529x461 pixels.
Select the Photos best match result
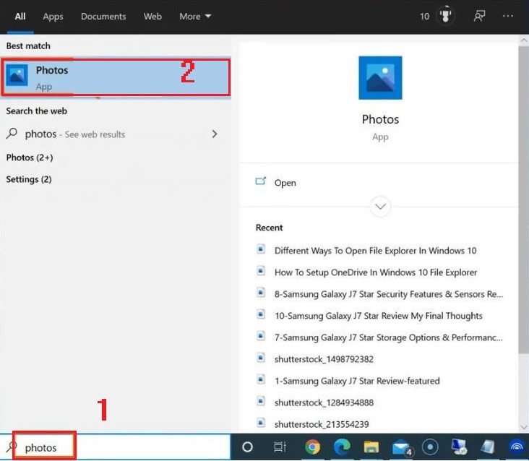tap(116, 77)
